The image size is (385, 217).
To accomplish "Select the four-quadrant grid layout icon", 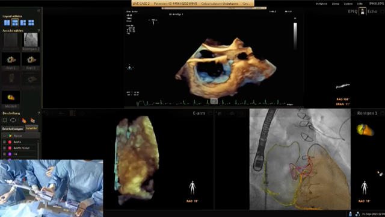I will 31,23.
